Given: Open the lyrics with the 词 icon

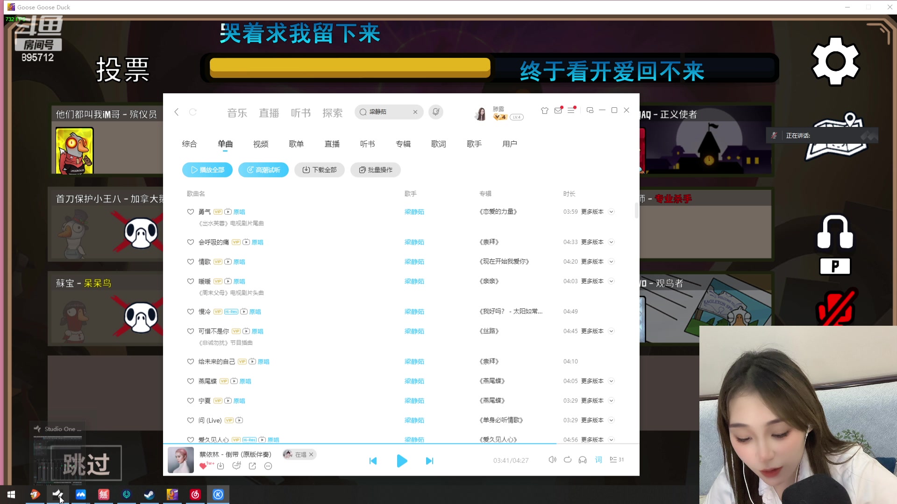Looking at the screenshot, I should tap(598, 460).
